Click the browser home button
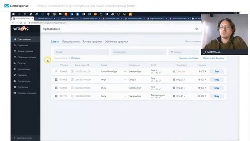Image resolution: width=250 pixels, height=141 pixels. pos(25,23)
